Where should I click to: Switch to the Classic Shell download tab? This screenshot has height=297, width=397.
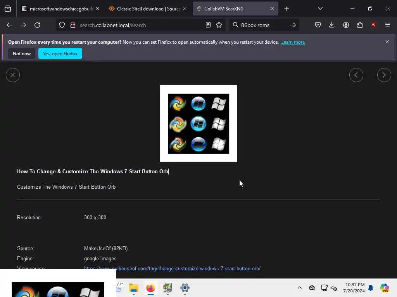(148, 9)
